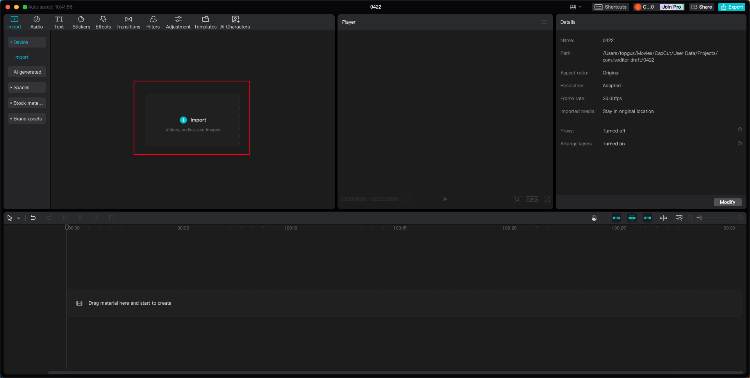This screenshot has width=750, height=378.
Task: Play the preview in the Player
Action: (445, 199)
